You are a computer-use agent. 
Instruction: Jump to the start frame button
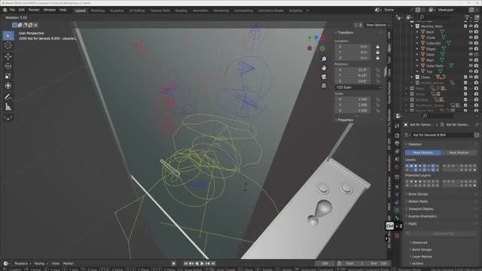[186, 263]
